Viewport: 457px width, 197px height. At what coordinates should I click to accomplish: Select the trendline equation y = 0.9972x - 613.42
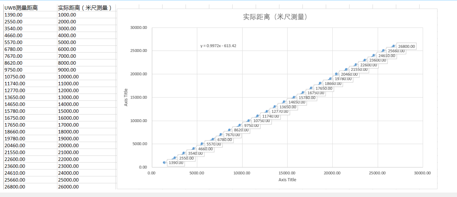pos(218,45)
